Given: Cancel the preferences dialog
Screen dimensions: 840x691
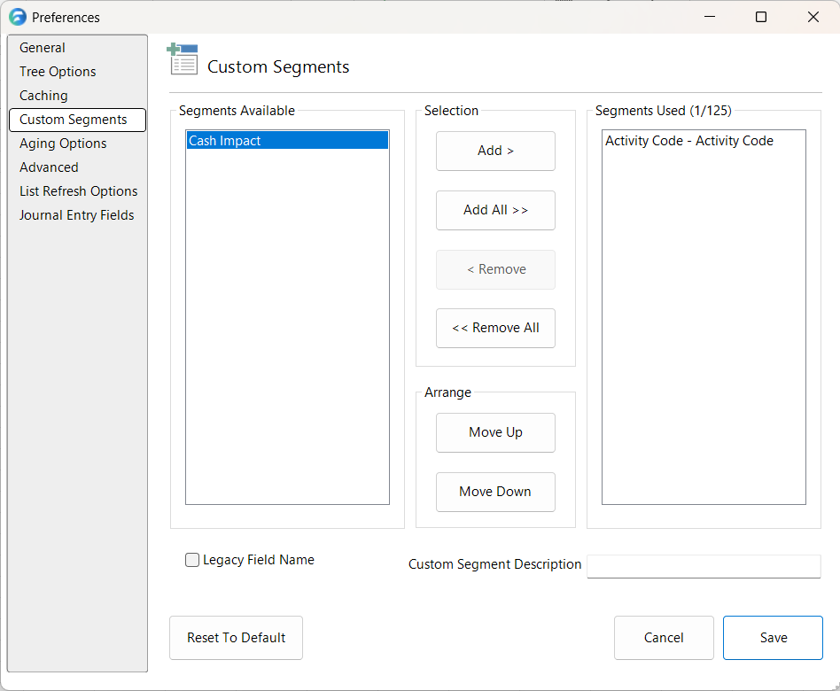Looking at the screenshot, I should coord(664,637).
